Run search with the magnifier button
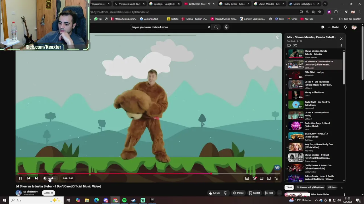 coord(216,27)
